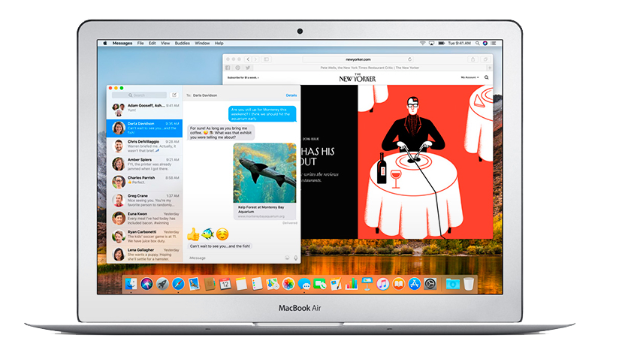This screenshot has height=362, width=622.
Task: Open the App Store icon in Dock
Action: coord(414,284)
